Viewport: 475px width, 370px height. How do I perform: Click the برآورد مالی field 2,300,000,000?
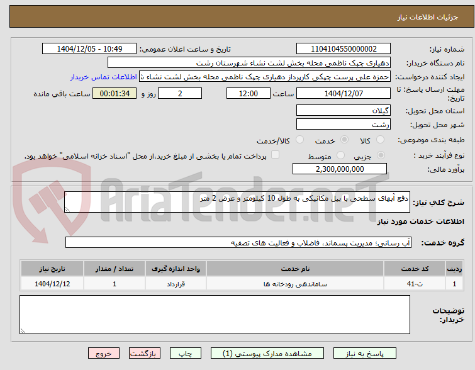[340, 169]
